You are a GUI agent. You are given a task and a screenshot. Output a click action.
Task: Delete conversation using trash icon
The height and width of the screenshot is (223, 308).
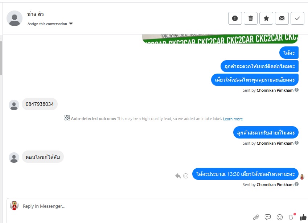(250, 18)
